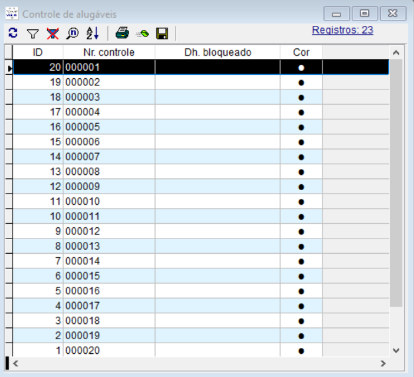This screenshot has width=414, height=377.
Task: Print the list using printer icon
Action: point(122,33)
